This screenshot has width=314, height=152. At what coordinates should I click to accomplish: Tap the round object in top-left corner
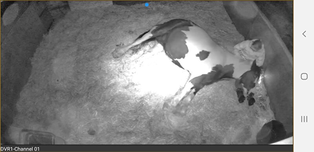(x=11, y=14)
